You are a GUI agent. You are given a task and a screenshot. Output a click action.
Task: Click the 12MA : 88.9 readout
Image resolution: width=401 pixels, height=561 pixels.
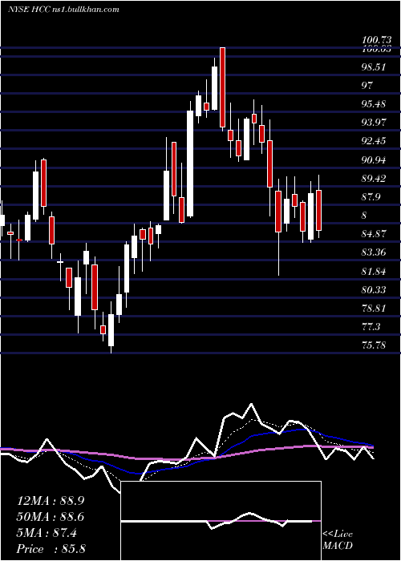(51, 501)
